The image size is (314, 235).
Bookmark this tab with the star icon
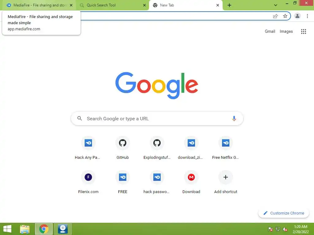pos(285,16)
